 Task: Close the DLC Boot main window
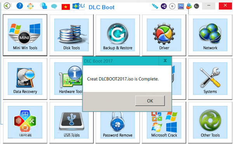pos(225,6)
